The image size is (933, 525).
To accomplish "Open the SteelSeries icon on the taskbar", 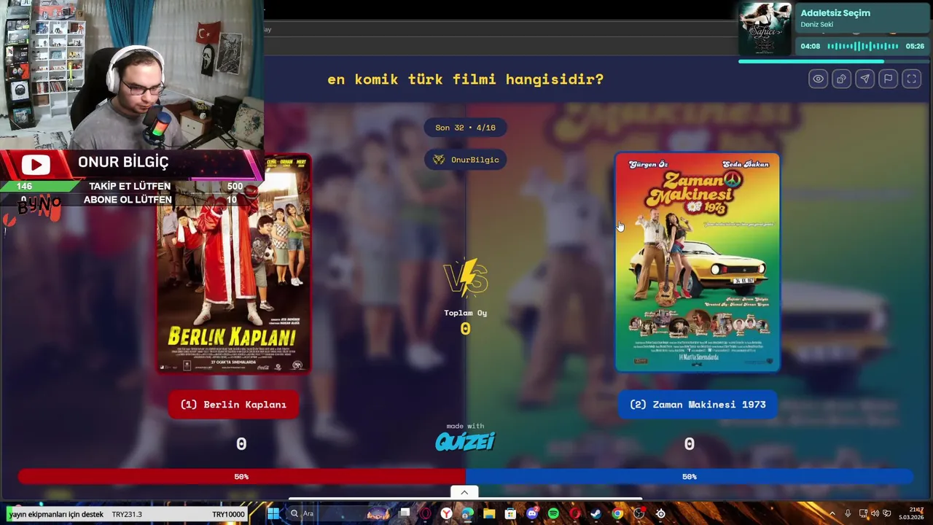I will tap(660, 514).
